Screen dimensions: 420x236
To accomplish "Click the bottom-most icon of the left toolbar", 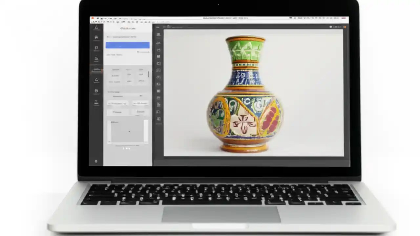I will click(x=96, y=161).
